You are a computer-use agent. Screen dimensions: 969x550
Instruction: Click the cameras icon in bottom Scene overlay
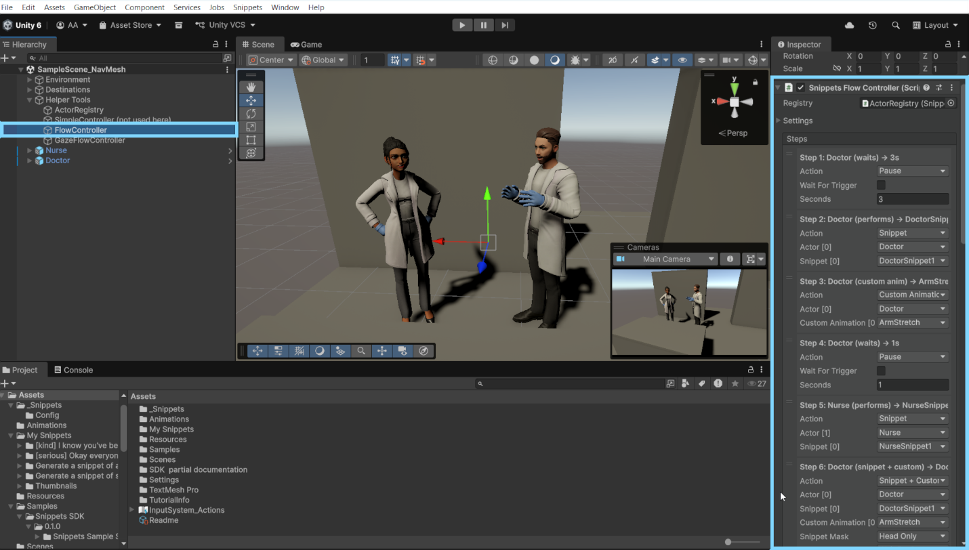pyautogui.click(x=403, y=351)
